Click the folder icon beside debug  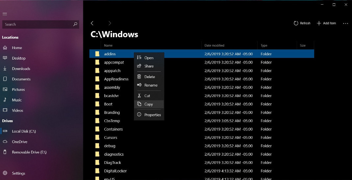tap(97, 146)
